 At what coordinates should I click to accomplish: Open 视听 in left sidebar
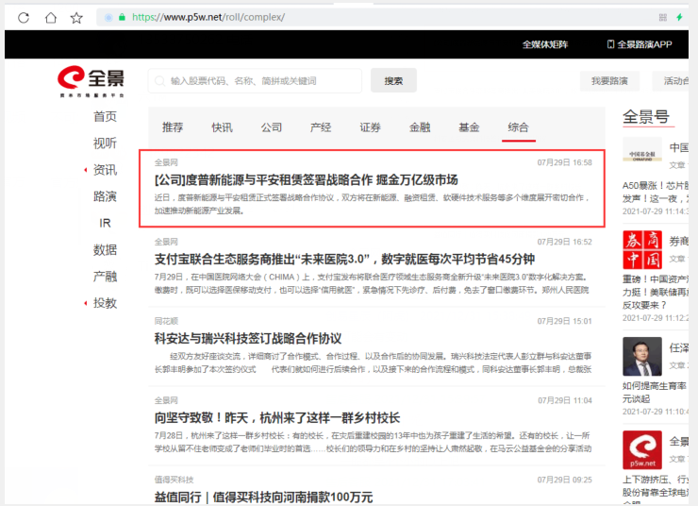[x=105, y=143]
